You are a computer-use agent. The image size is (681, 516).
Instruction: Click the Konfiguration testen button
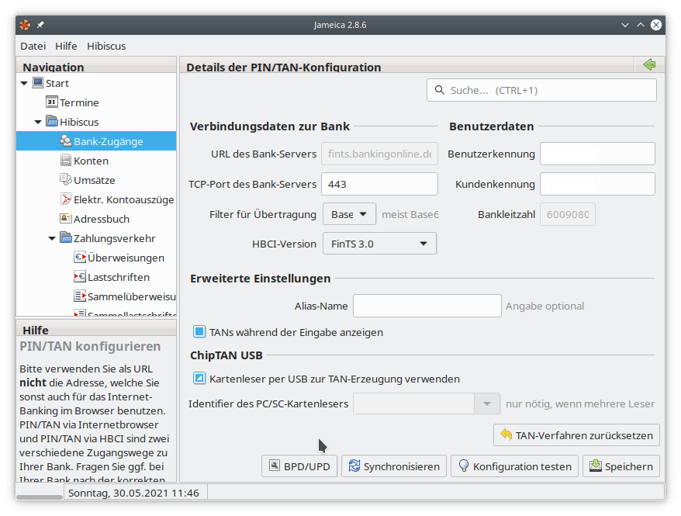pos(515,466)
